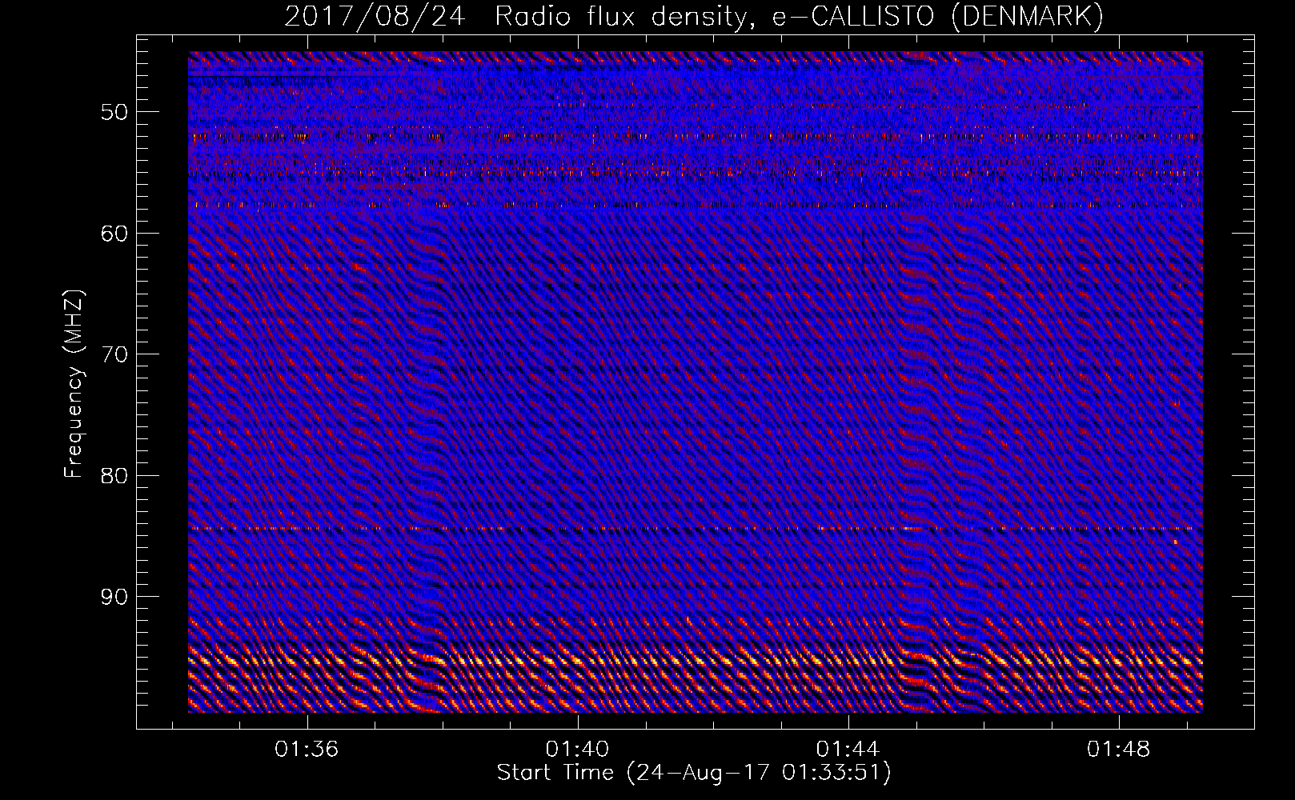This screenshot has height=800, width=1295.
Task: Click the "Frequency (MHZ)" y-axis label
Action: tap(74, 385)
